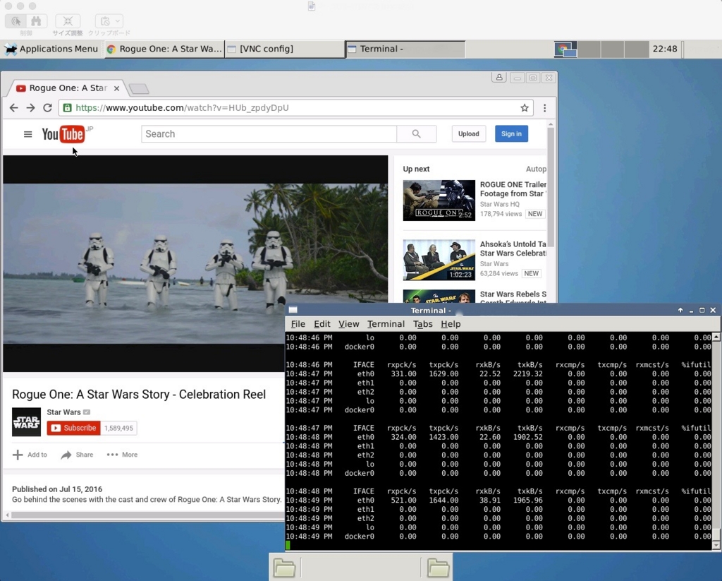The width and height of the screenshot is (722, 581).
Task: Reload the YouTube page
Action: coord(47,108)
